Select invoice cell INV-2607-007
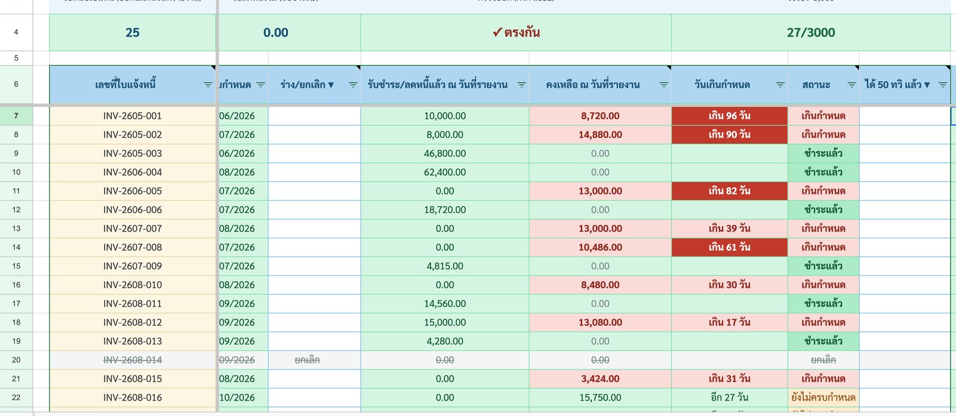 tap(133, 229)
